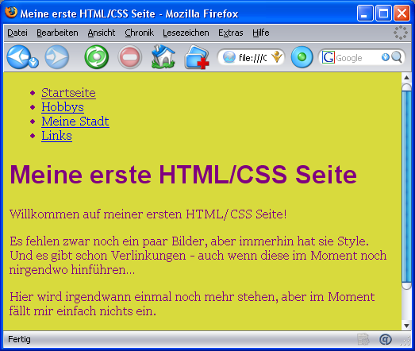
Task: Click the feed icon in the address bar
Action: (277, 56)
